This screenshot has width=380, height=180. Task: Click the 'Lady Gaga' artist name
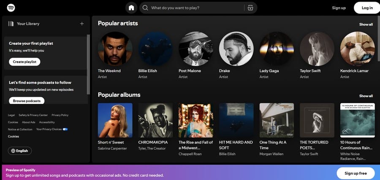pos(269,71)
